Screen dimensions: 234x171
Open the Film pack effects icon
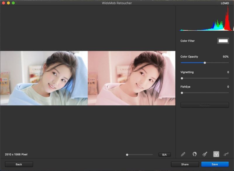tap(225, 154)
